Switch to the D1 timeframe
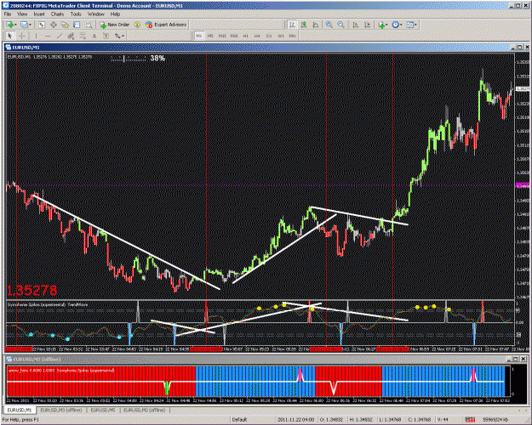 tap(269, 36)
